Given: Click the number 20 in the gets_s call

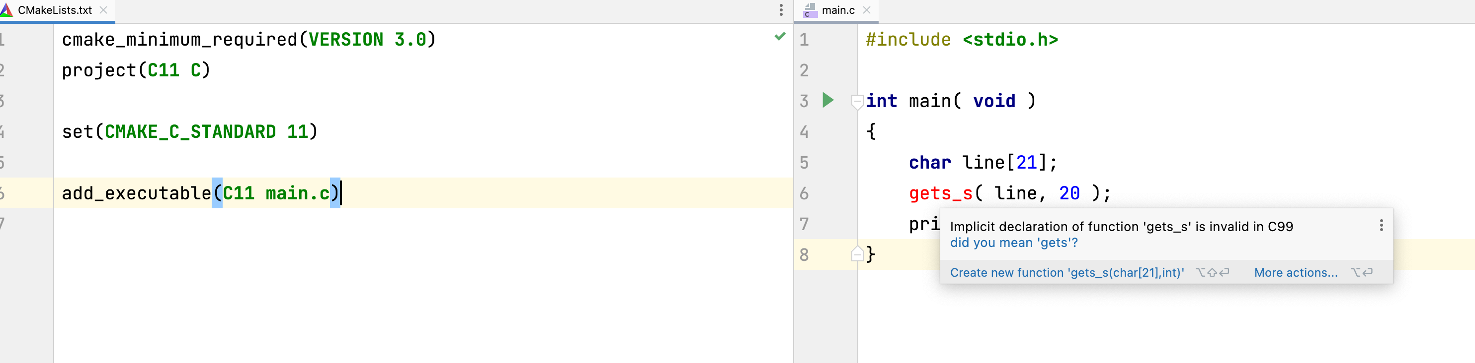Looking at the screenshot, I should (1069, 193).
